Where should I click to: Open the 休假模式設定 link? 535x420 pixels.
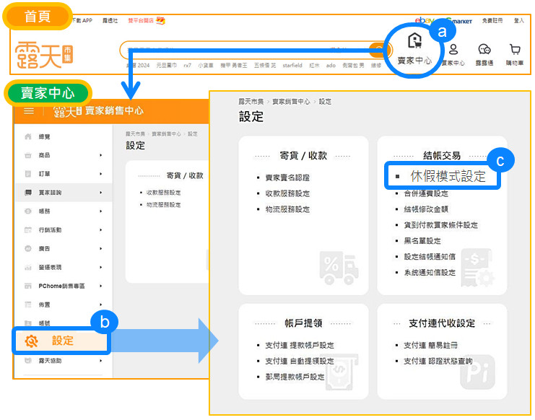coord(448,176)
